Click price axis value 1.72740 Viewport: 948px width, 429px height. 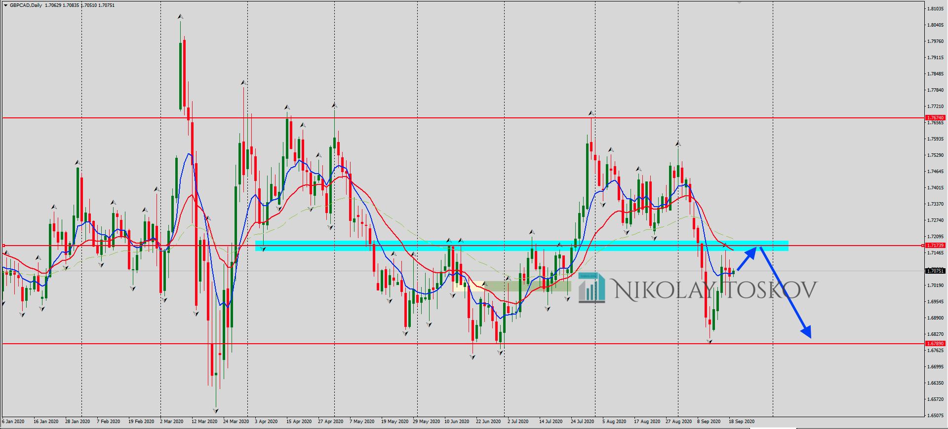pyautogui.click(x=935, y=220)
